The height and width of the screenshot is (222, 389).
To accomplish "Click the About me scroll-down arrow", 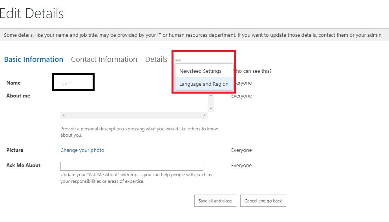I will pos(211,108).
